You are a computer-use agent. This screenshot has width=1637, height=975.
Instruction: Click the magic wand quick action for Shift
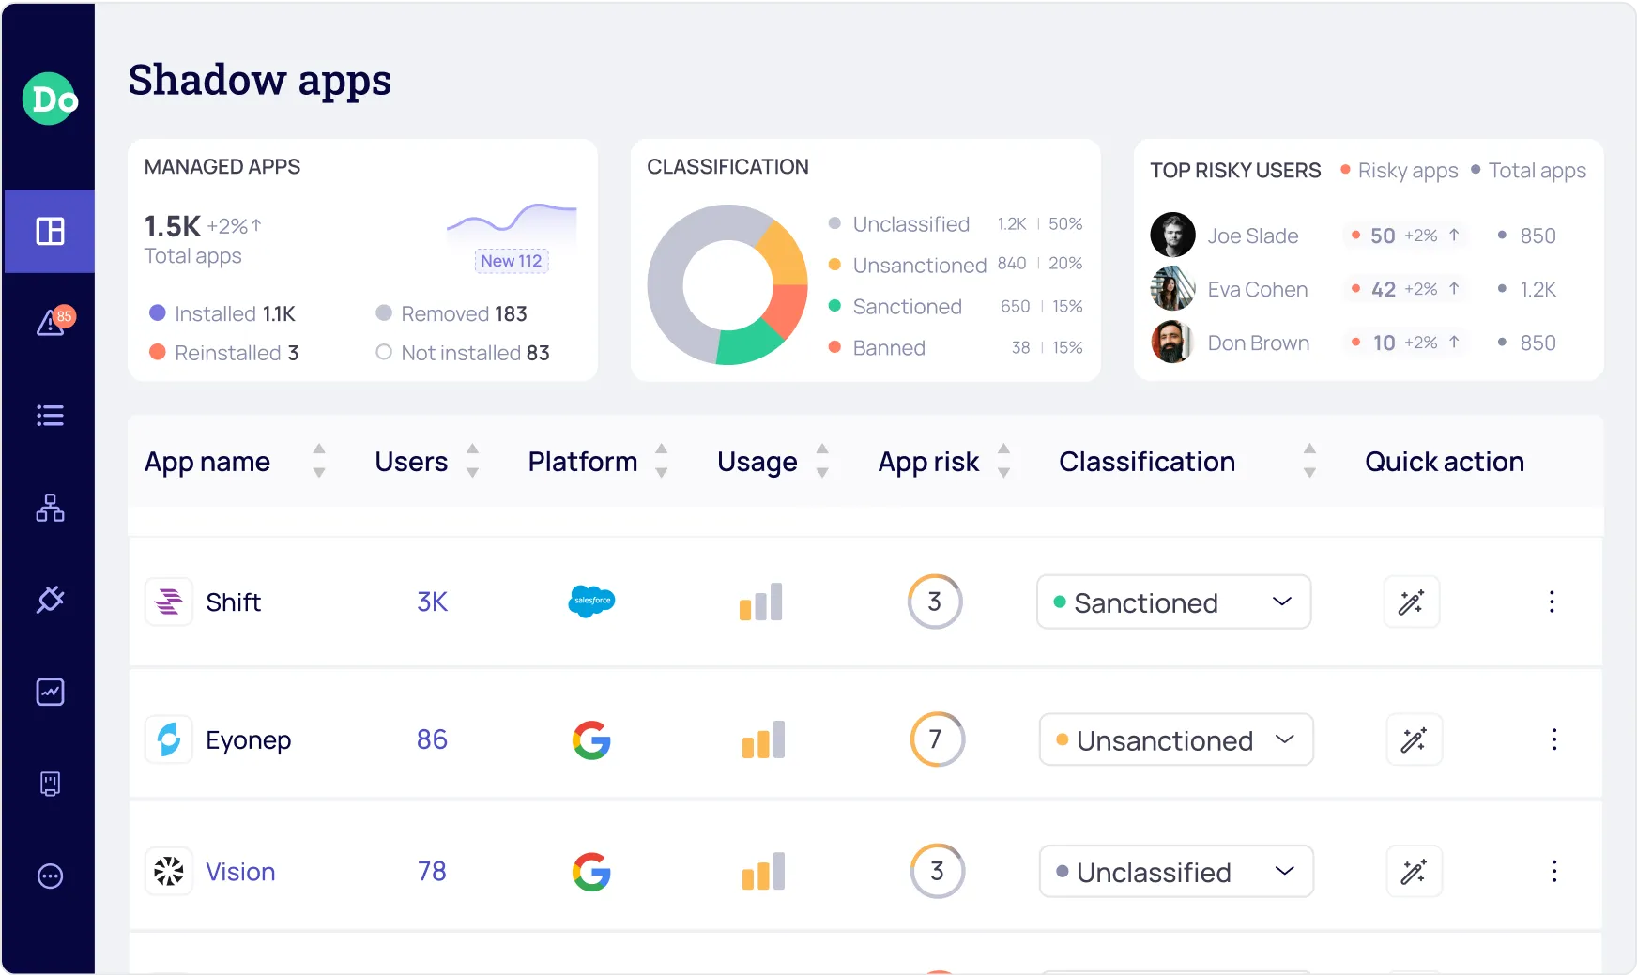[x=1412, y=602]
